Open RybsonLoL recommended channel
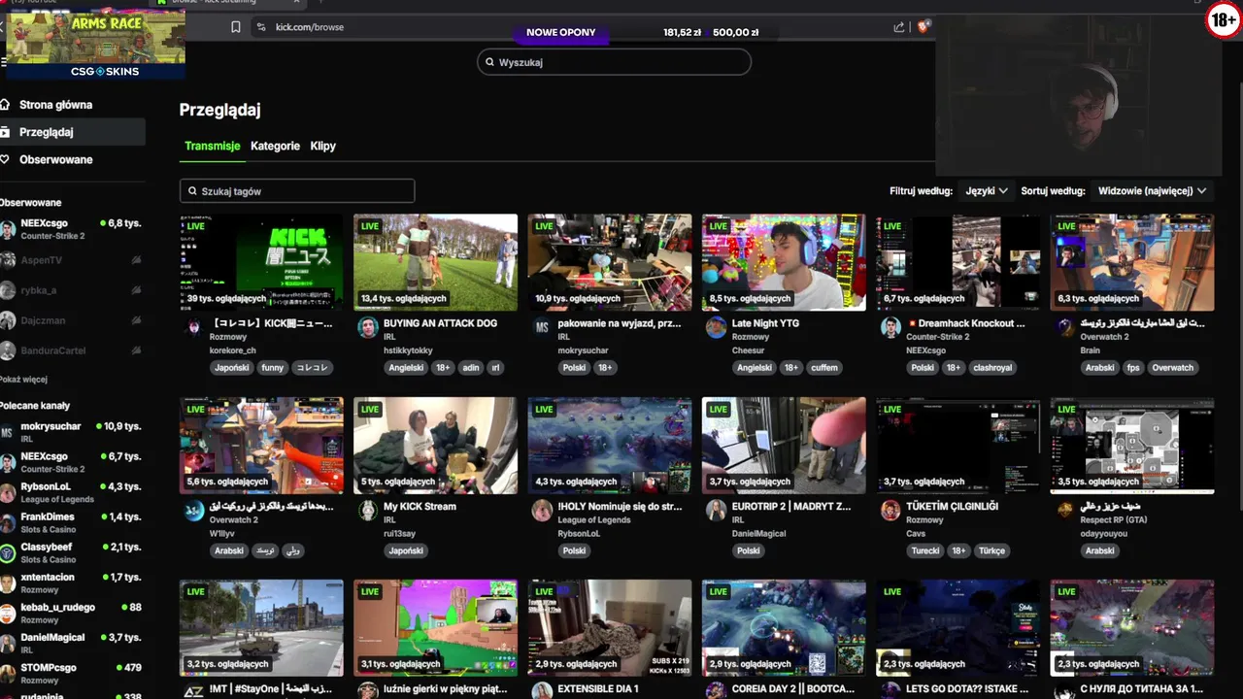The width and height of the screenshot is (1243, 699). pos(73,492)
